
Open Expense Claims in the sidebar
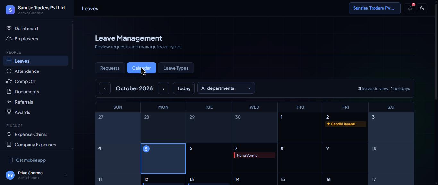35,134
